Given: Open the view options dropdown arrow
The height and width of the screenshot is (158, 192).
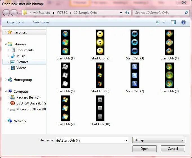Looking at the screenshot, I should click(164, 22).
